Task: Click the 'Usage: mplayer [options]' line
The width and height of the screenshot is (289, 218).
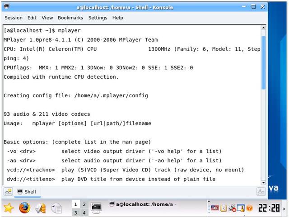Action: (77, 123)
